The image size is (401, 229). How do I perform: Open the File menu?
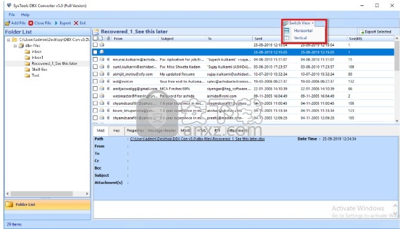pos(12,14)
